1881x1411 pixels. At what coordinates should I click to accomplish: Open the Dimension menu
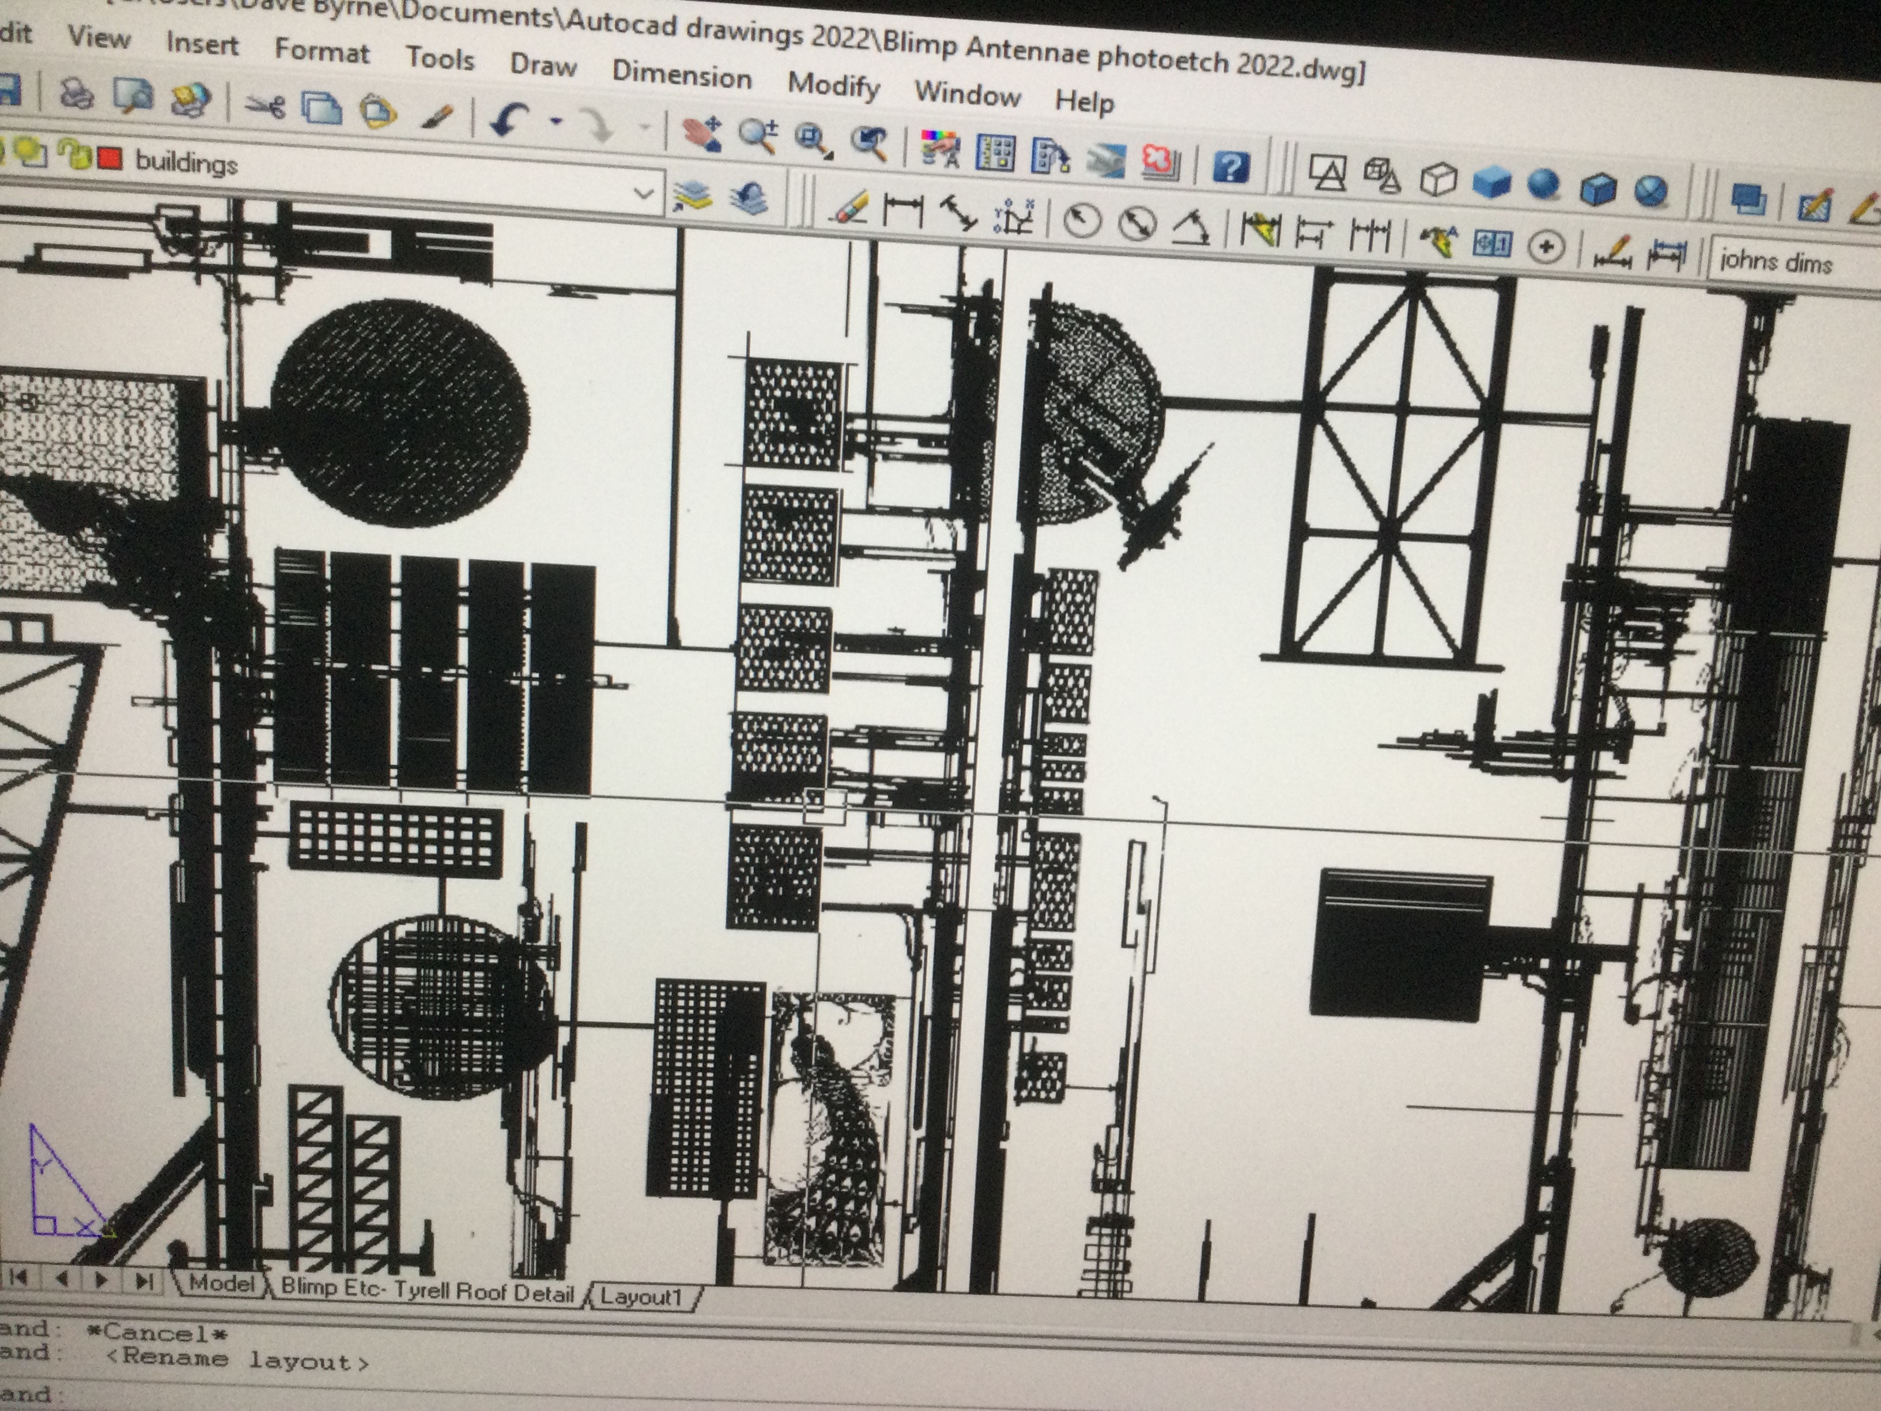click(x=681, y=74)
